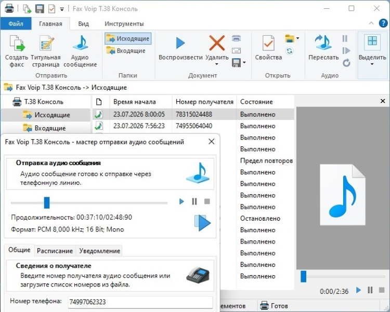Pause audio in the preview pane

point(370,290)
